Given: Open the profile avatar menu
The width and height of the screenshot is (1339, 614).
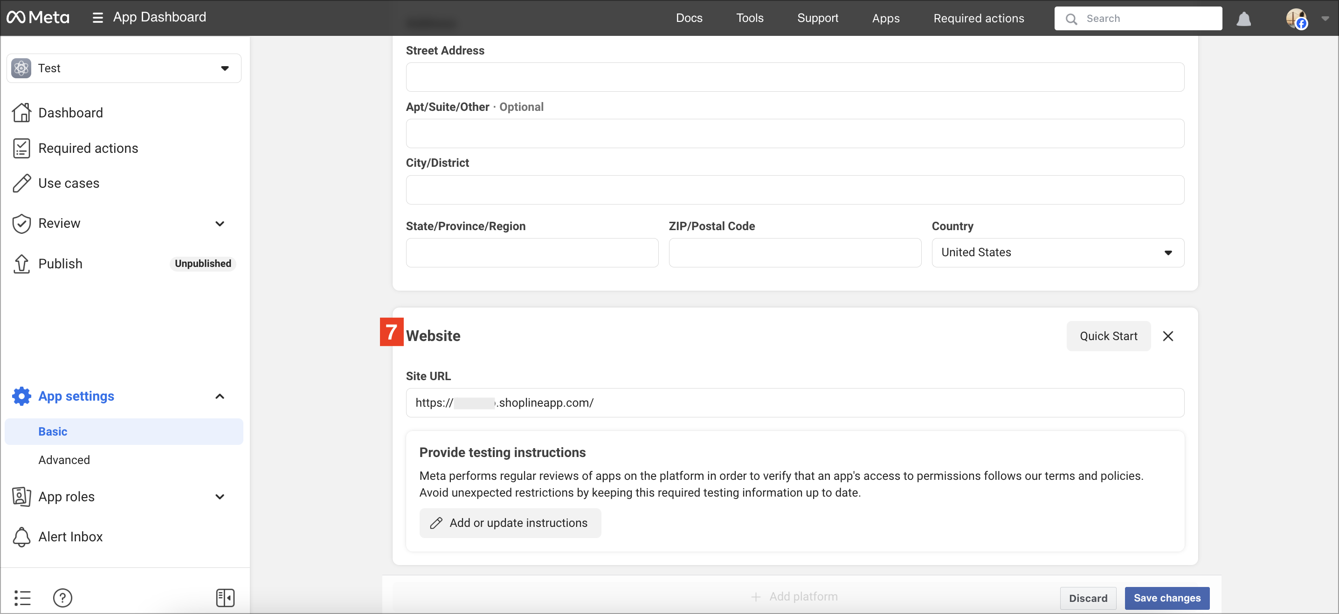Looking at the screenshot, I should pos(1297,19).
